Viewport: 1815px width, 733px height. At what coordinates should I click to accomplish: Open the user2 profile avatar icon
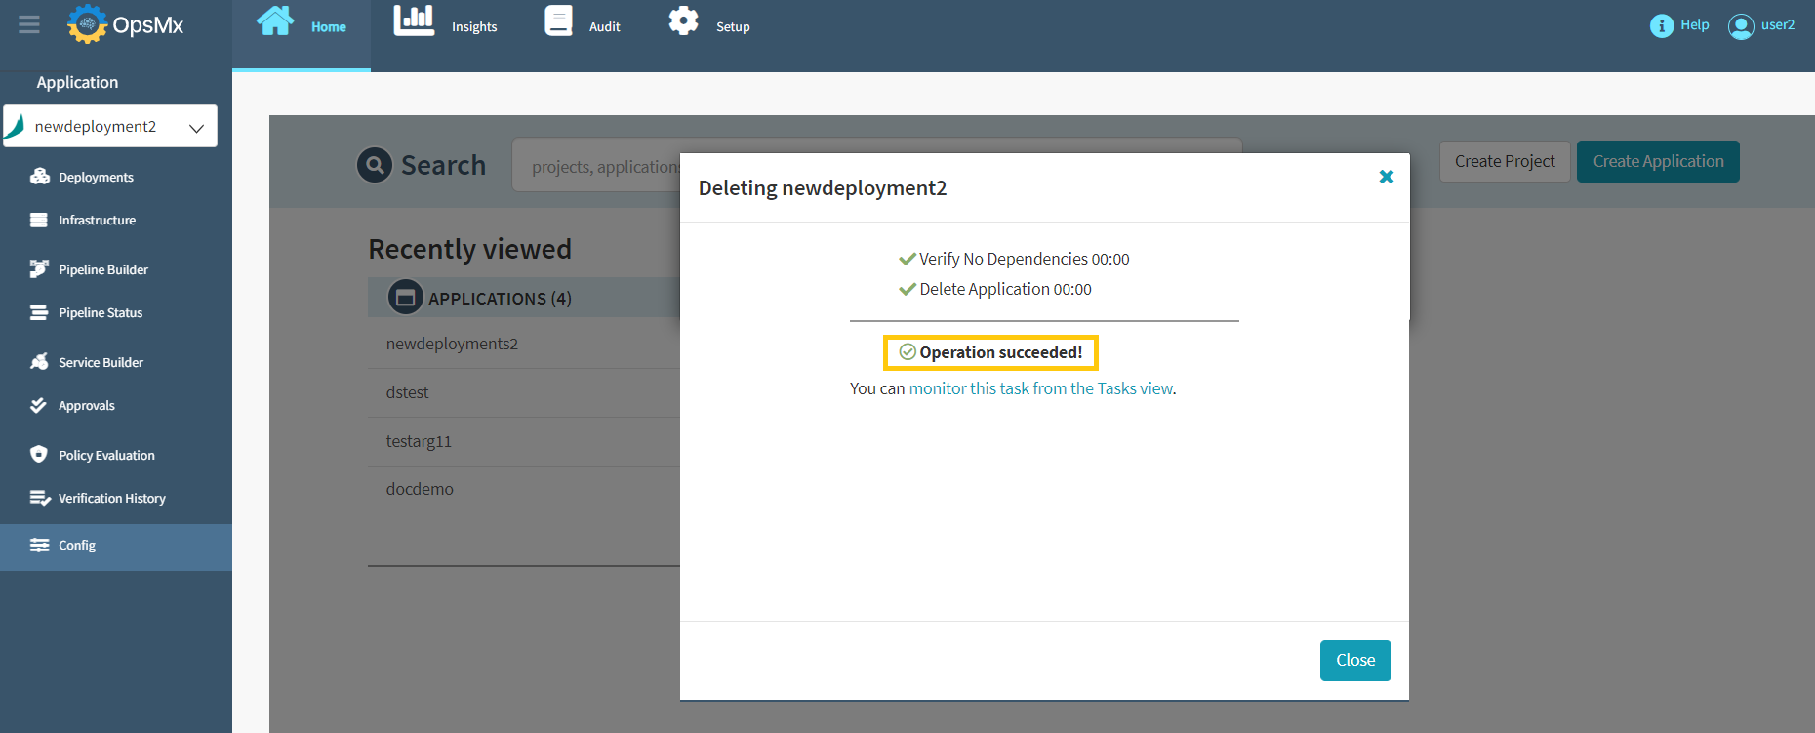(x=1740, y=26)
